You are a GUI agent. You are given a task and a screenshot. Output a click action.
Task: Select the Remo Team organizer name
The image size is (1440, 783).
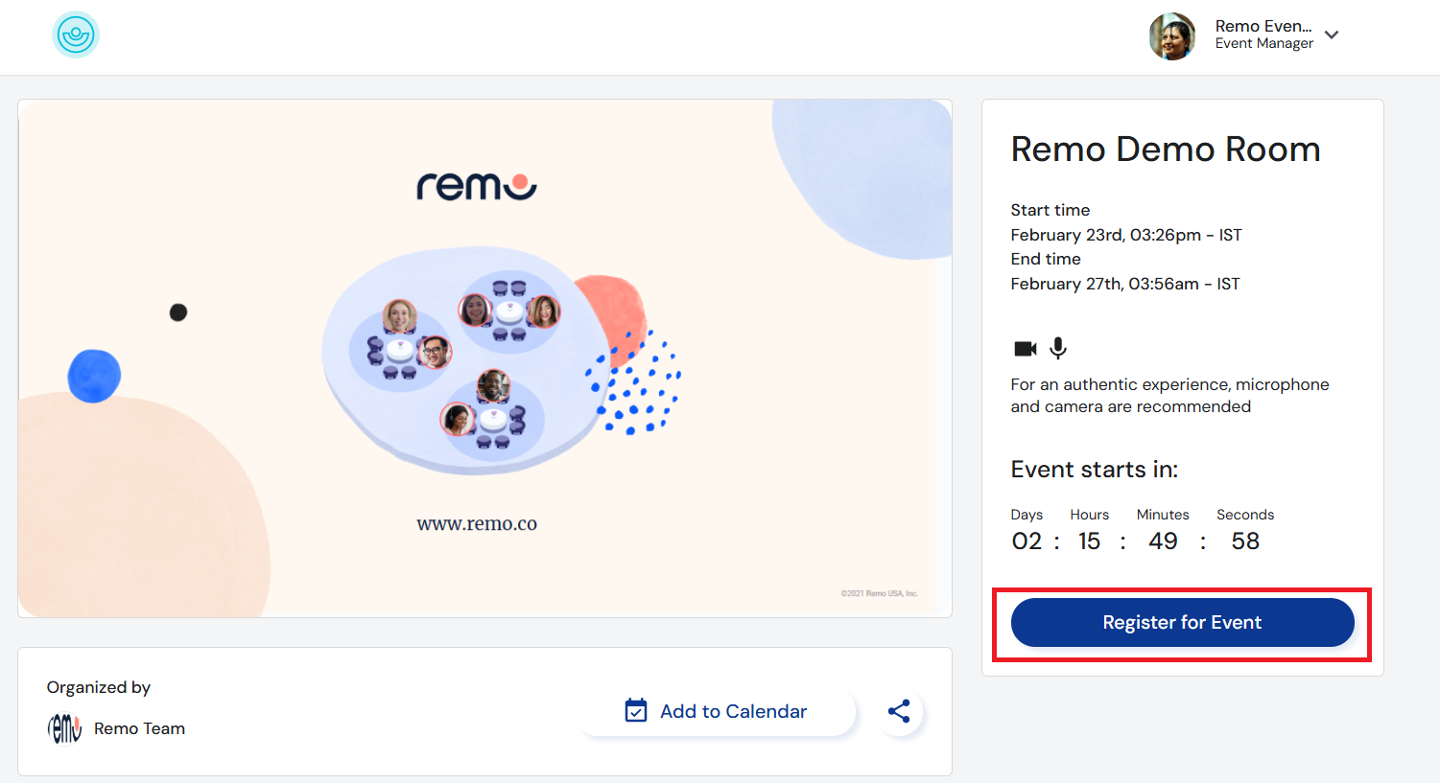pyautogui.click(x=139, y=728)
